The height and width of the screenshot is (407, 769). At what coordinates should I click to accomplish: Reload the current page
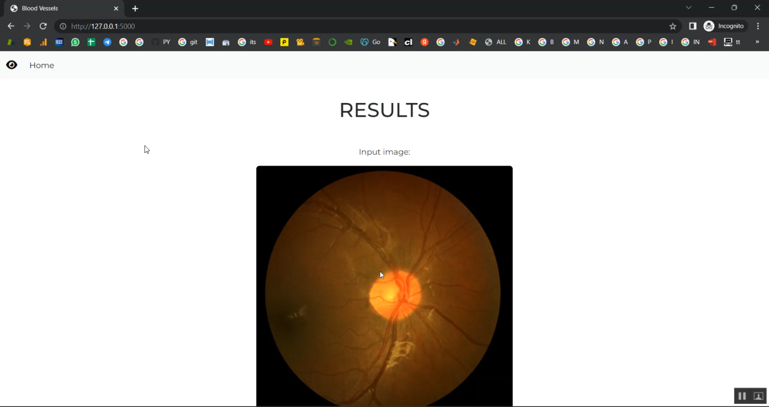pyautogui.click(x=44, y=26)
